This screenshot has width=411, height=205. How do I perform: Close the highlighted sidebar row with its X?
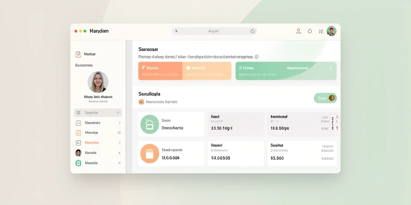coord(118,113)
